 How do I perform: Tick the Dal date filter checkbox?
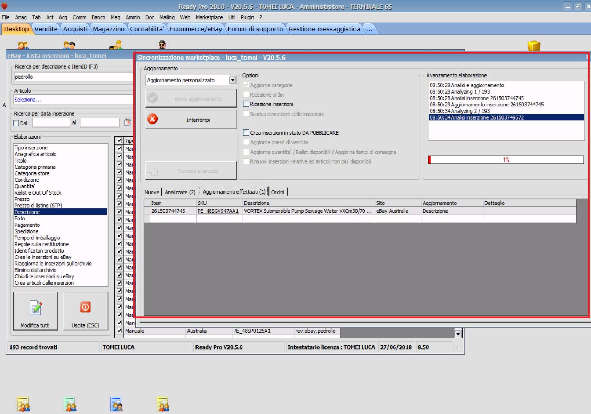pyautogui.click(x=16, y=123)
